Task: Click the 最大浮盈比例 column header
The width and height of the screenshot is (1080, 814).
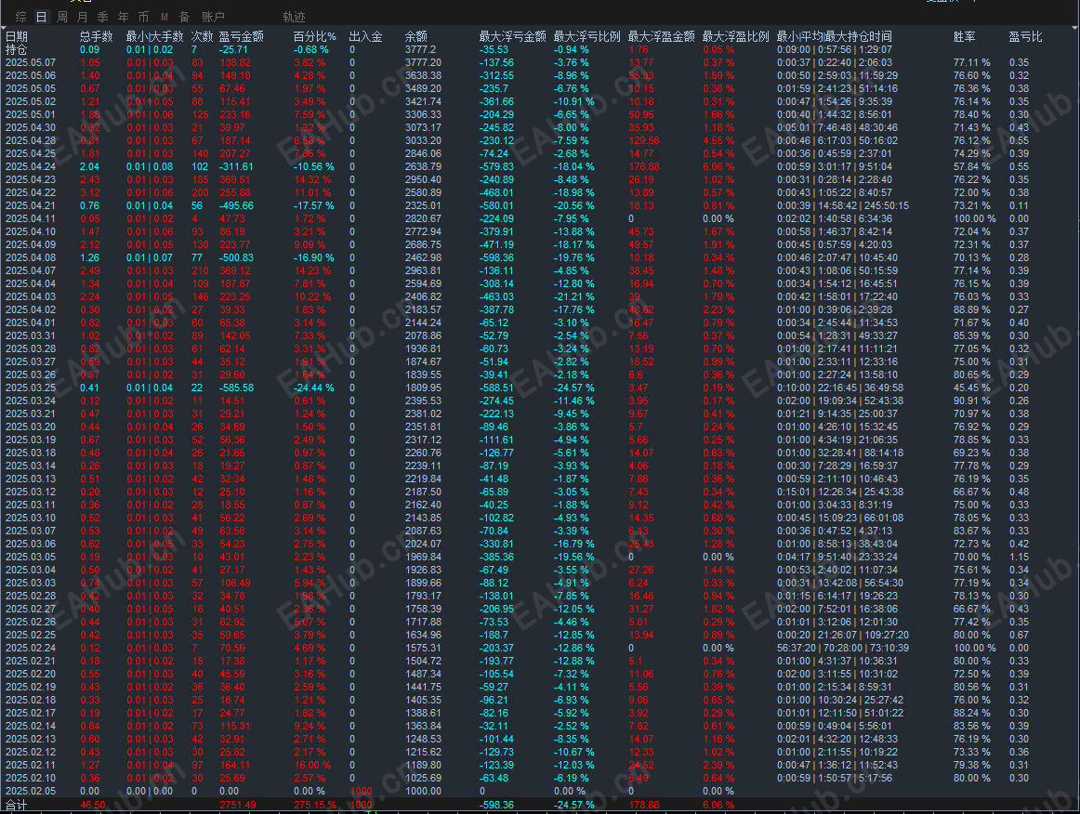Action: [x=735, y=36]
